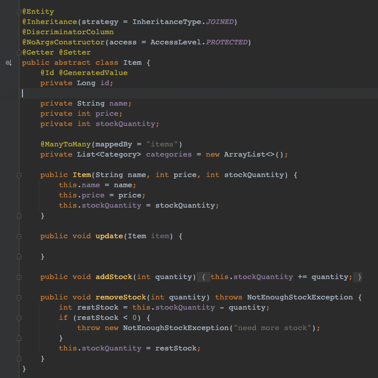Click the JOINED constant
Image resolution: width=378 pixels, height=378 pixels.
220,22
